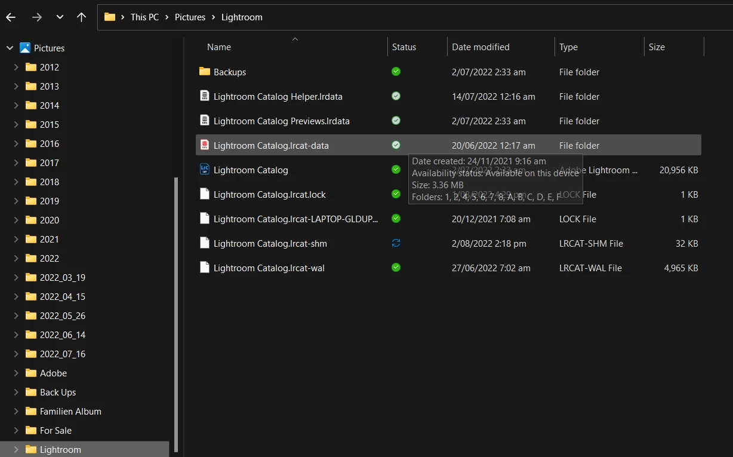This screenshot has height=457, width=733.
Task: Click the sync status icon of Backups
Action: point(396,72)
